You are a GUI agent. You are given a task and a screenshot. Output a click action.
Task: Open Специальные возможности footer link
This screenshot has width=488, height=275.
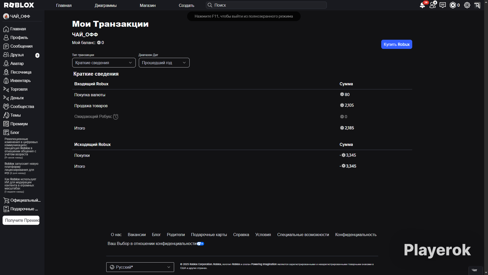pos(303,235)
